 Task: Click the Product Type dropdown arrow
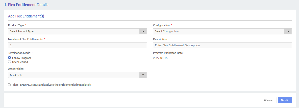pos(143,31)
